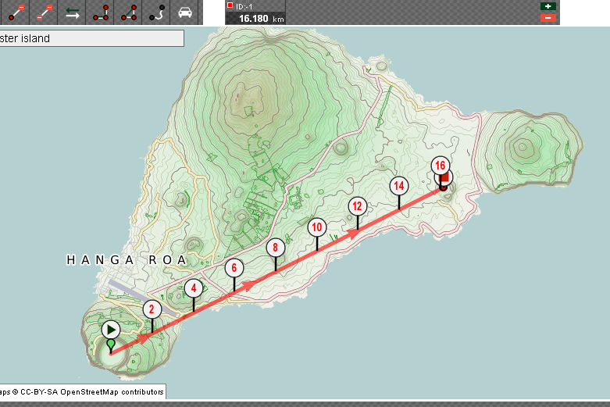Click the remove first point tool
This screenshot has width=610, height=407.
[x=44, y=12]
